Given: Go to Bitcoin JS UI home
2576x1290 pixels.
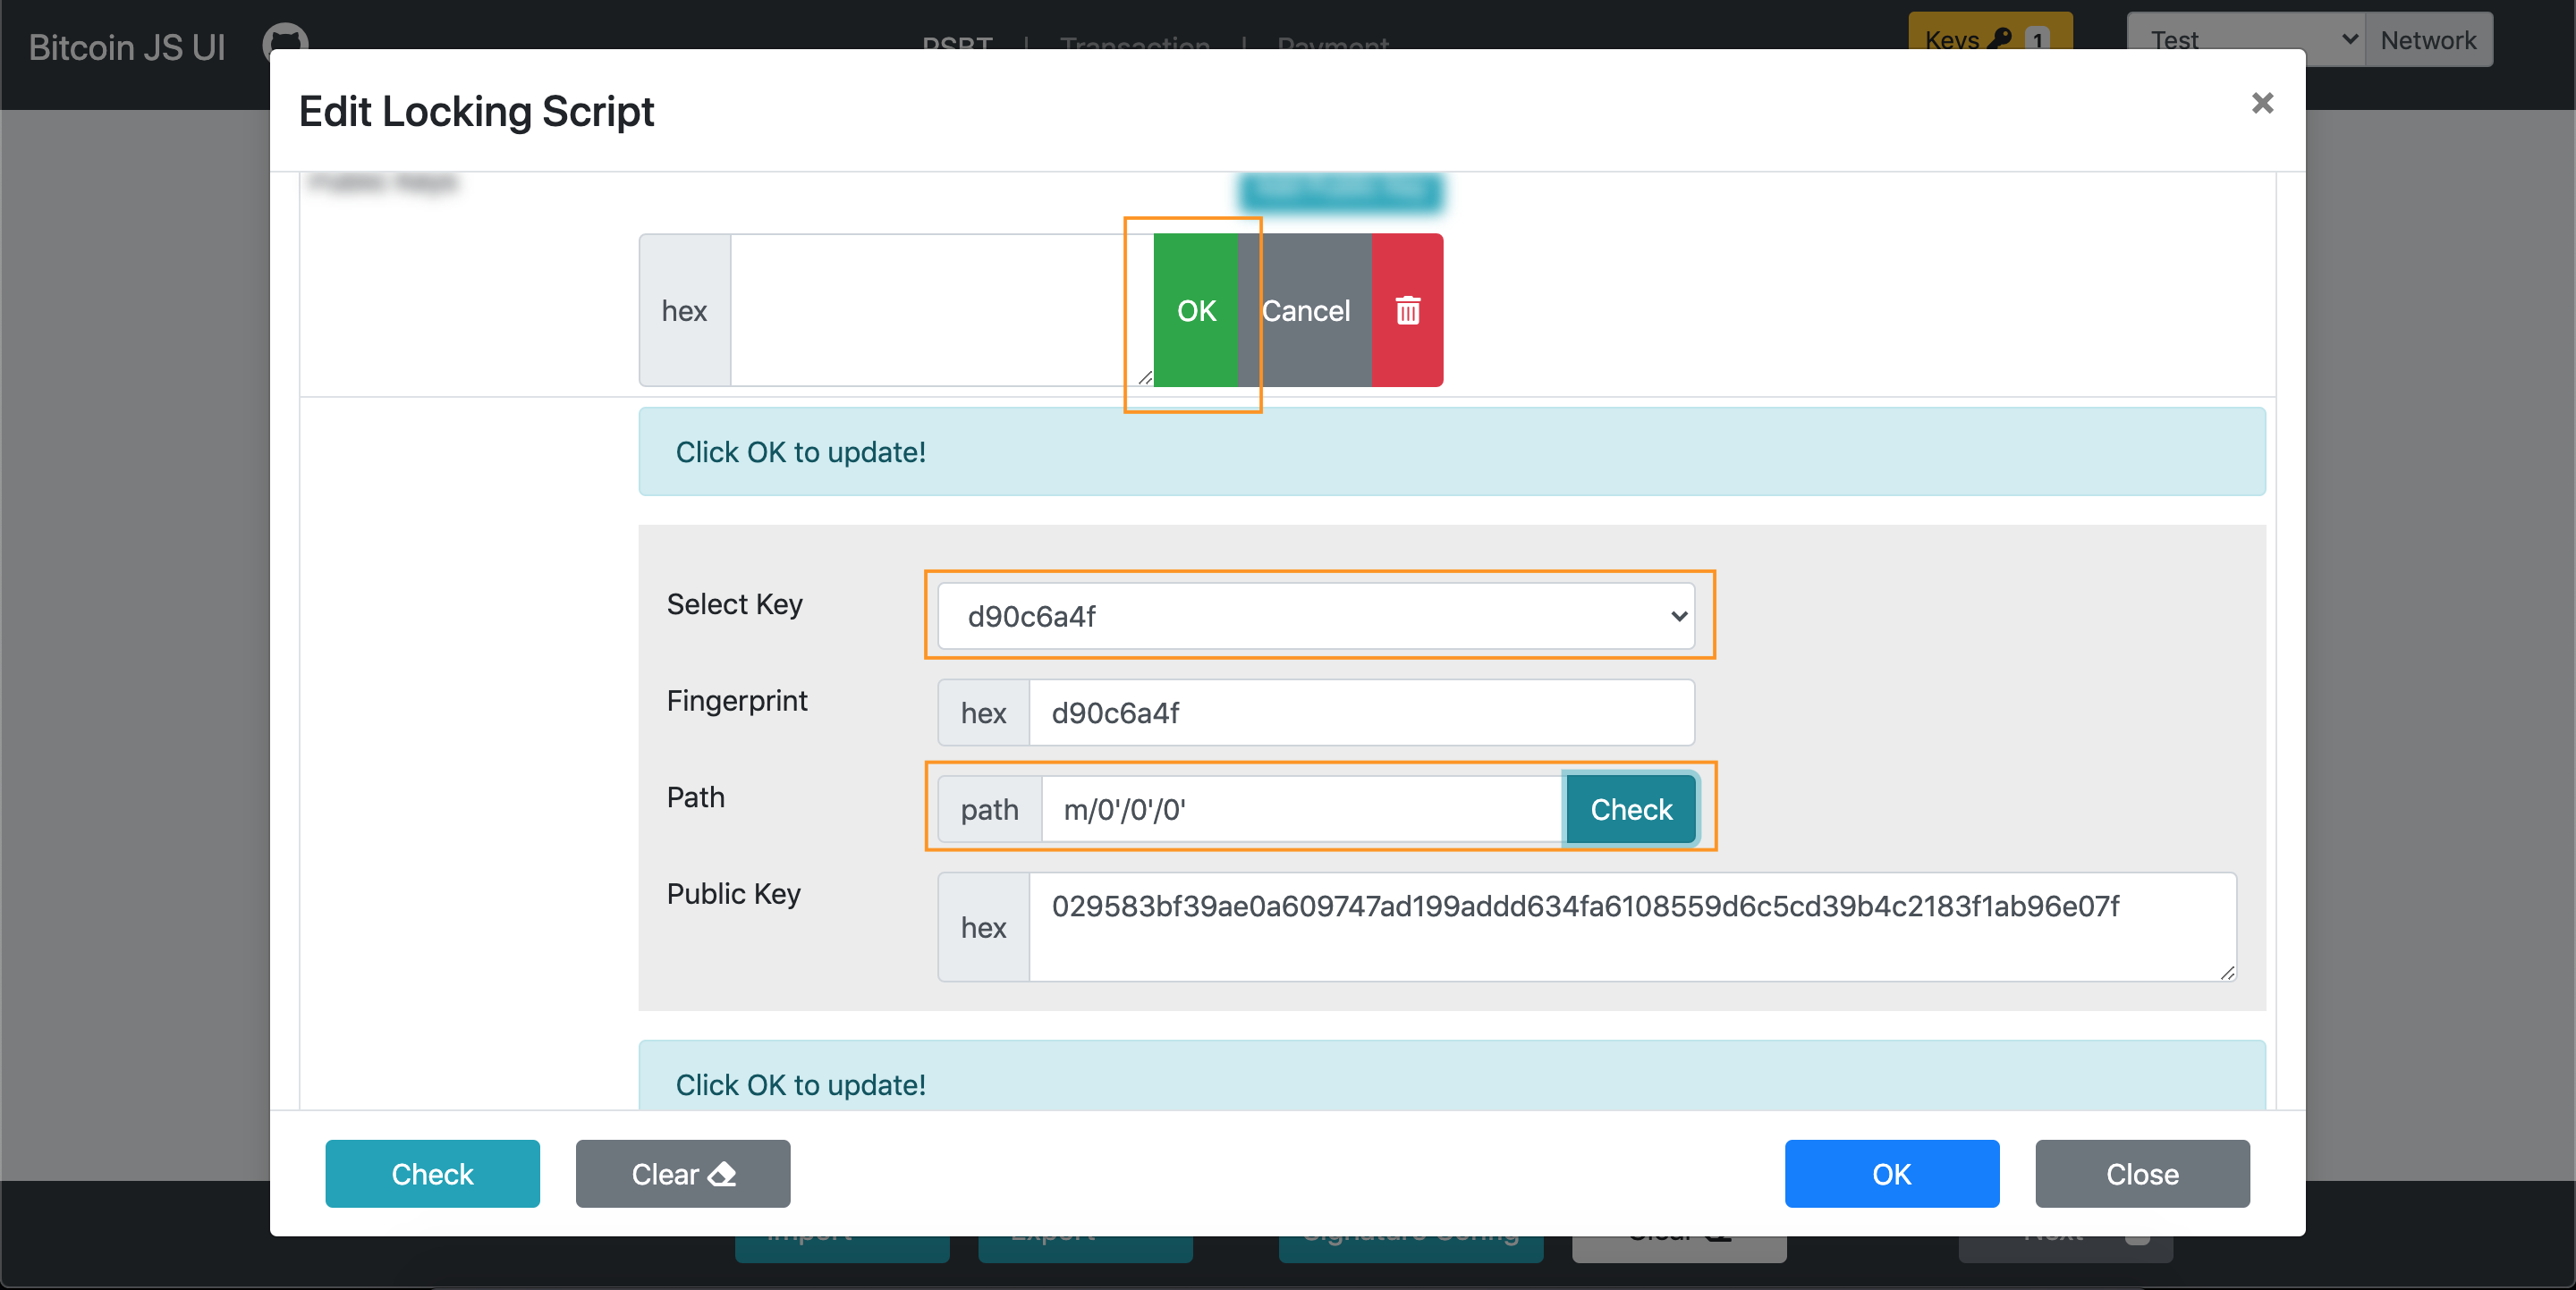Looking at the screenshot, I should 127,47.
